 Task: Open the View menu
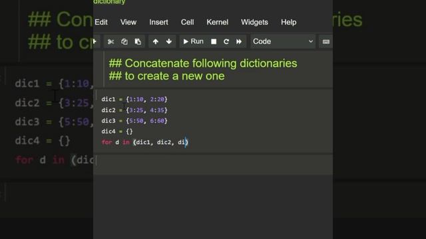click(x=128, y=22)
